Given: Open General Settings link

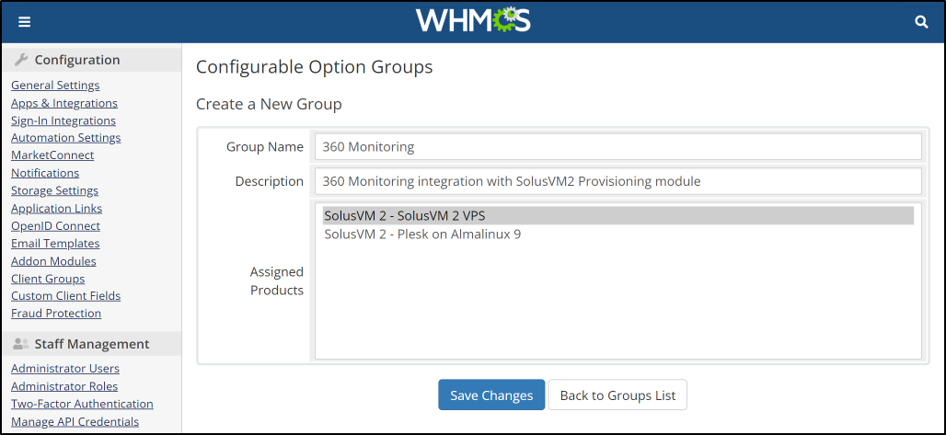Looking at the screenshot, I should pos(55,86).
